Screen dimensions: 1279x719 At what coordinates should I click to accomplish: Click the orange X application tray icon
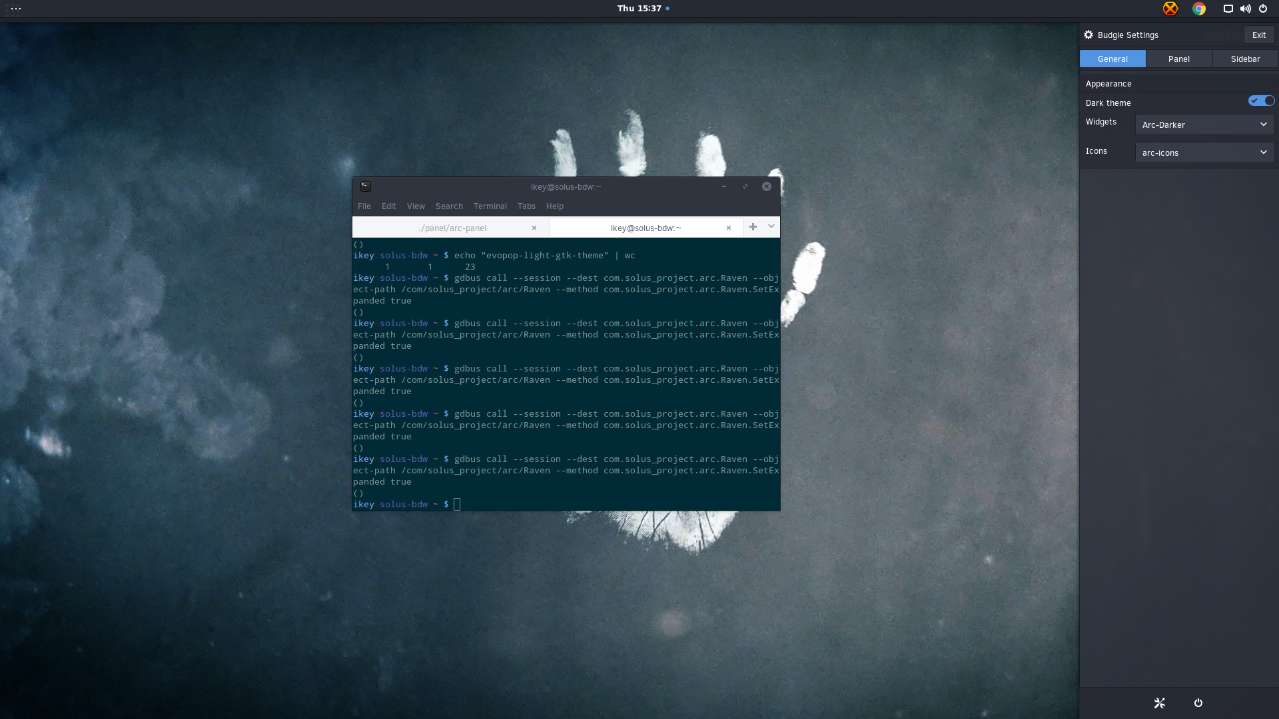(x=1170, y=9)
